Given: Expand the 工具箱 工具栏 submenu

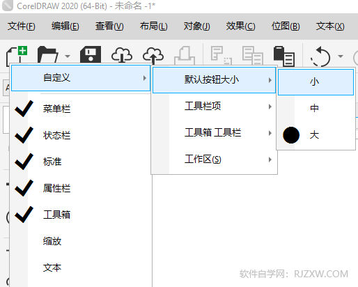Looking at the screenshot, I should 214,133.
